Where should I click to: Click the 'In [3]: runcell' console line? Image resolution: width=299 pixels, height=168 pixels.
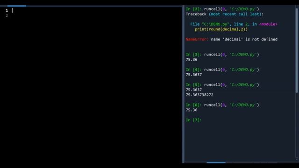click(x=222, y=55)
